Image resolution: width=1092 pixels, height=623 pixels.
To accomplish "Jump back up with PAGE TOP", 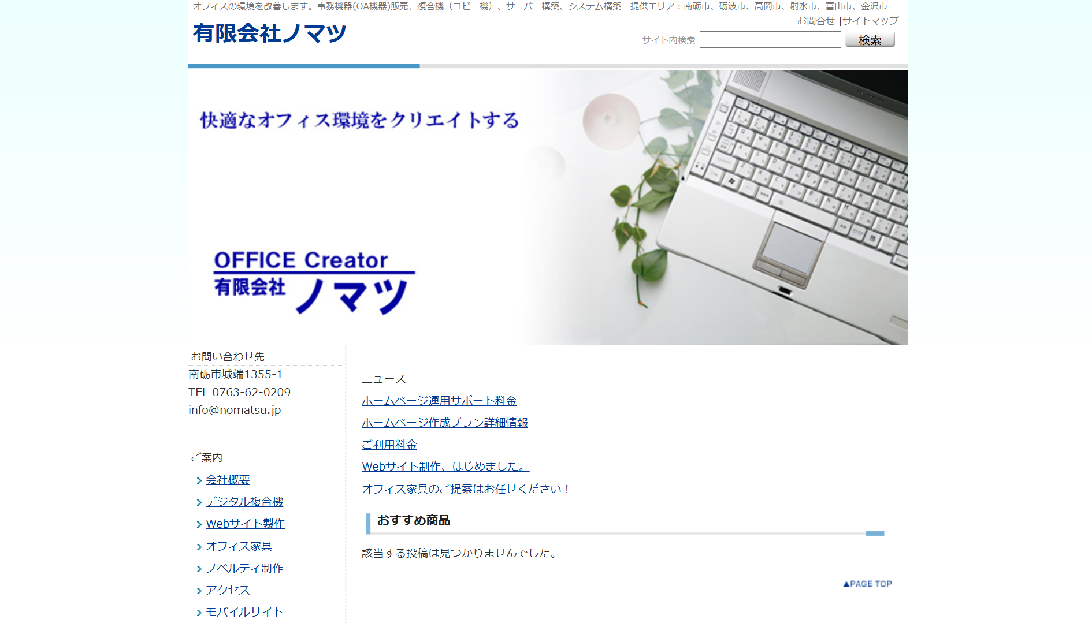I will point(867,584).
